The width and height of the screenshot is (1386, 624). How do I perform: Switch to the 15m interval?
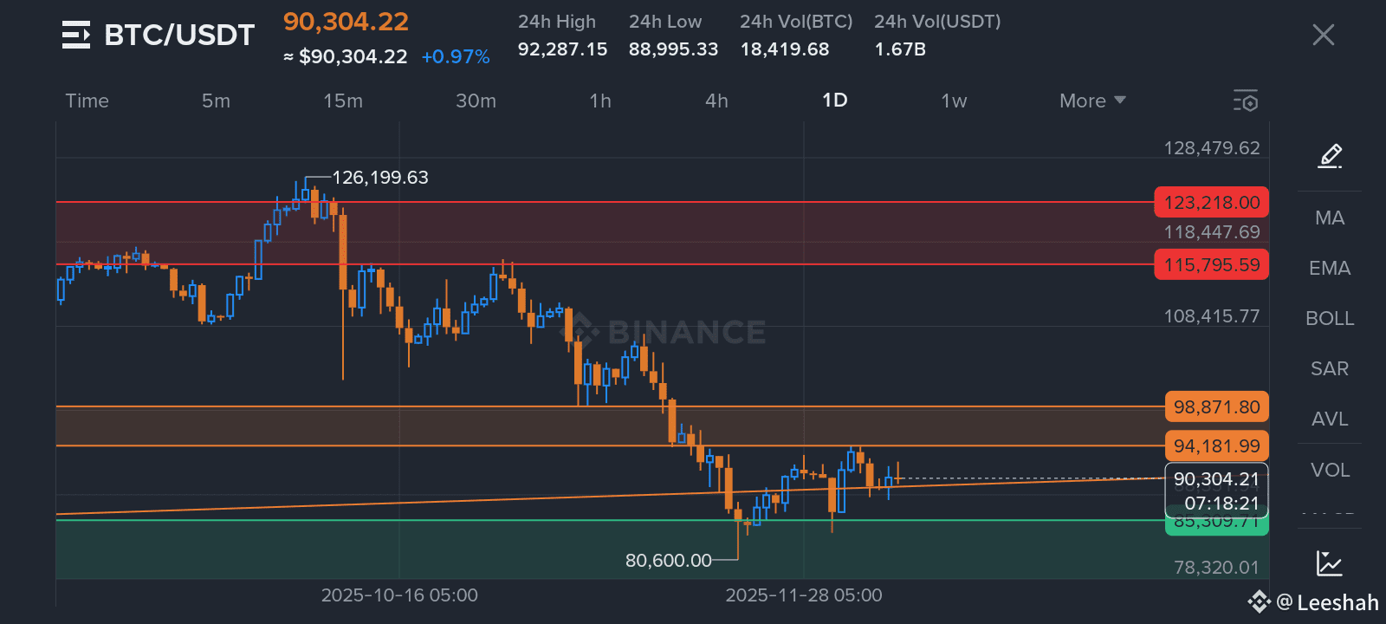tap(343, 101)
